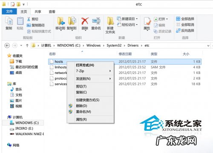Click the new folder icon in the quick access toolbar
This screenshot has height=153, width=213.
click(18, 4)
